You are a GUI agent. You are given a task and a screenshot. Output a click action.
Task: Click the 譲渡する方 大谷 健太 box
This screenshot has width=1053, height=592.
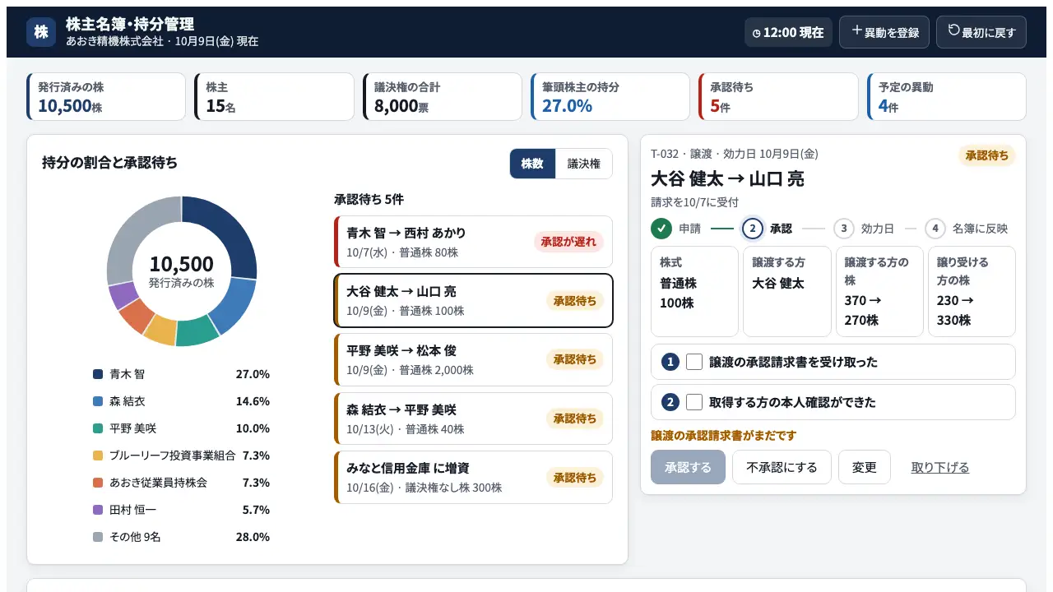pos(787,292)
